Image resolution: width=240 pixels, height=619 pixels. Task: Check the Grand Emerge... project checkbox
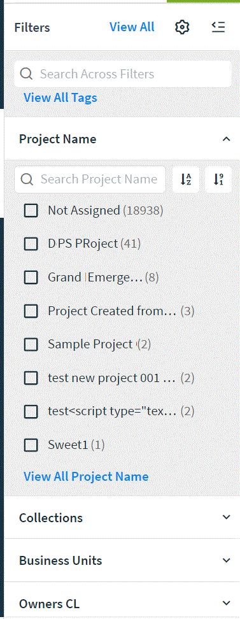tap(31, 278)
